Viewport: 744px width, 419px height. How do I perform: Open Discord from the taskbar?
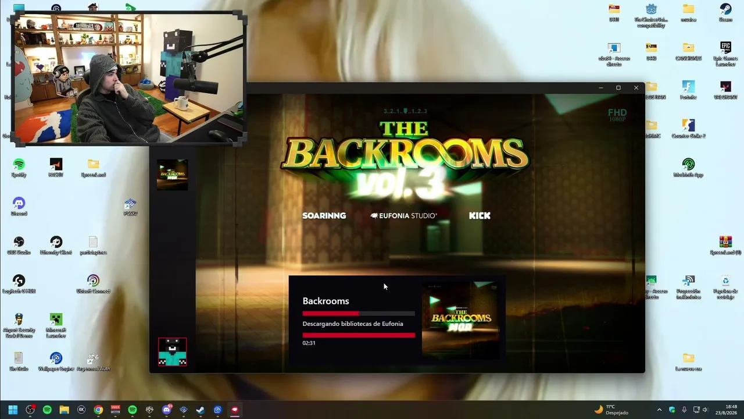point(167,410)
